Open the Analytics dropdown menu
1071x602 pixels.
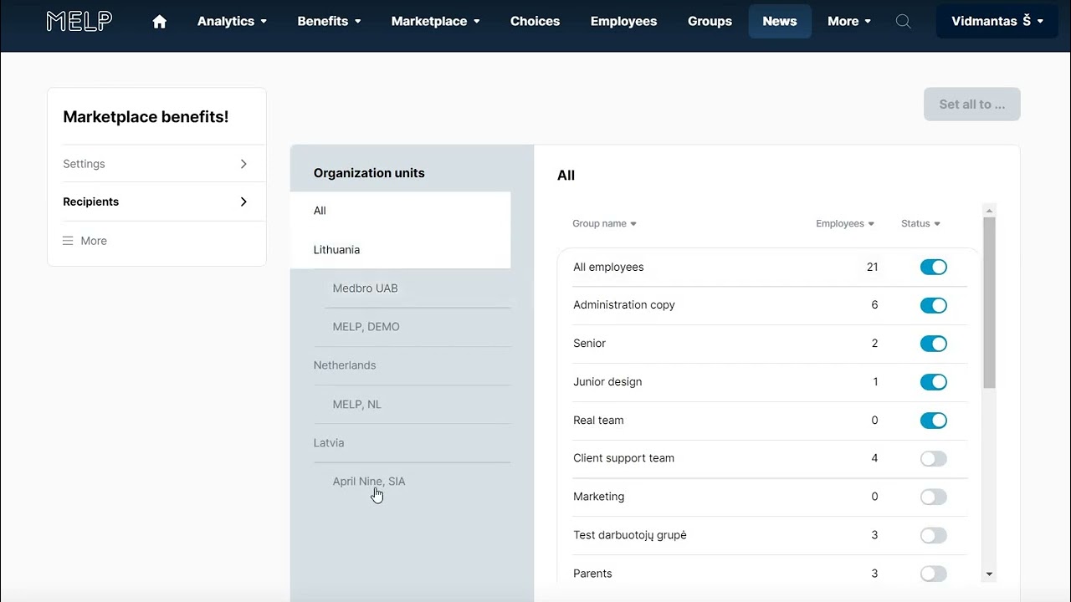pos(232,22)
